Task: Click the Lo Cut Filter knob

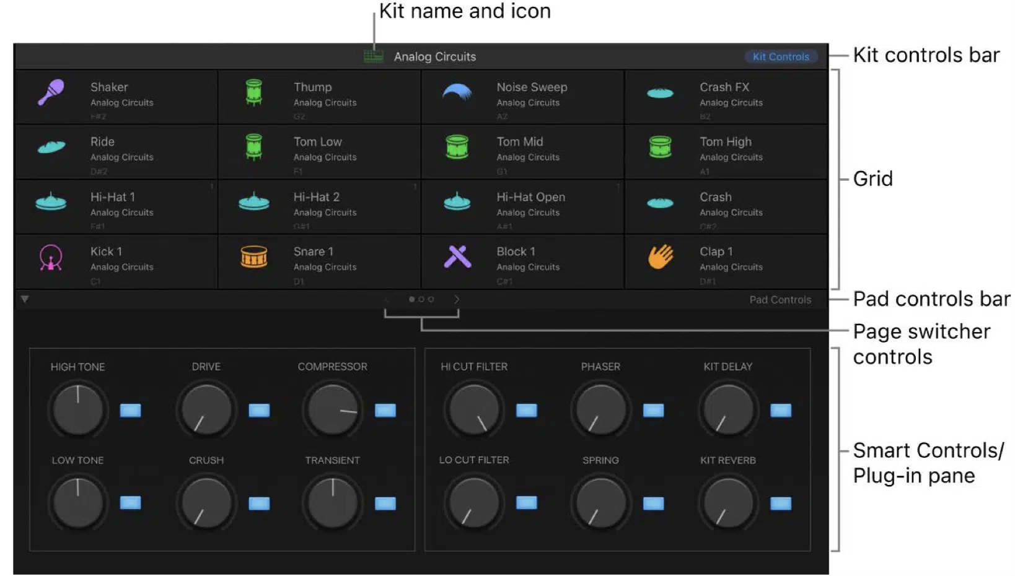Action: point(474,503)
